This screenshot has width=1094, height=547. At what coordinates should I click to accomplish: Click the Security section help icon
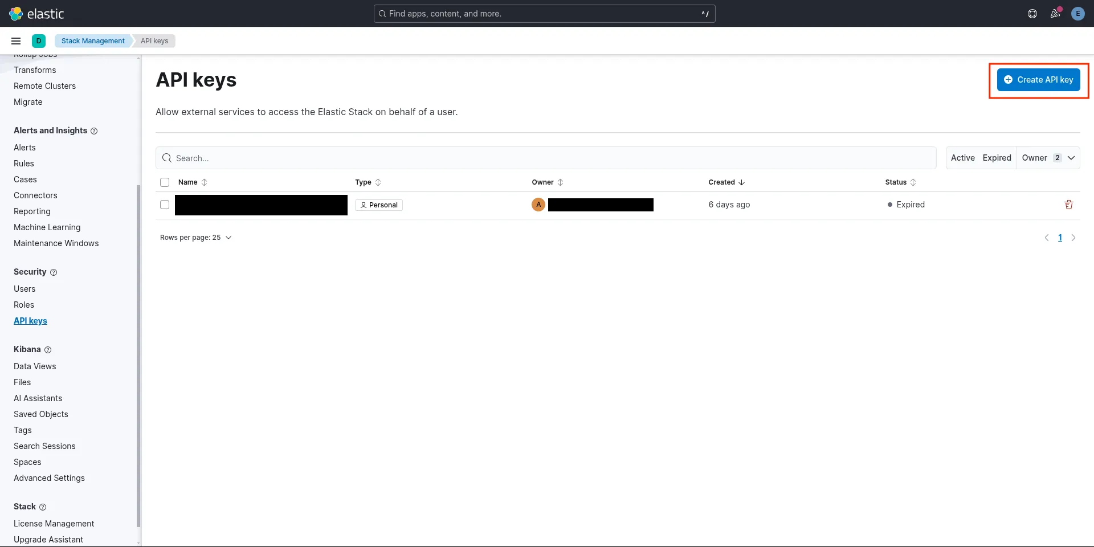tap(54, 272)
